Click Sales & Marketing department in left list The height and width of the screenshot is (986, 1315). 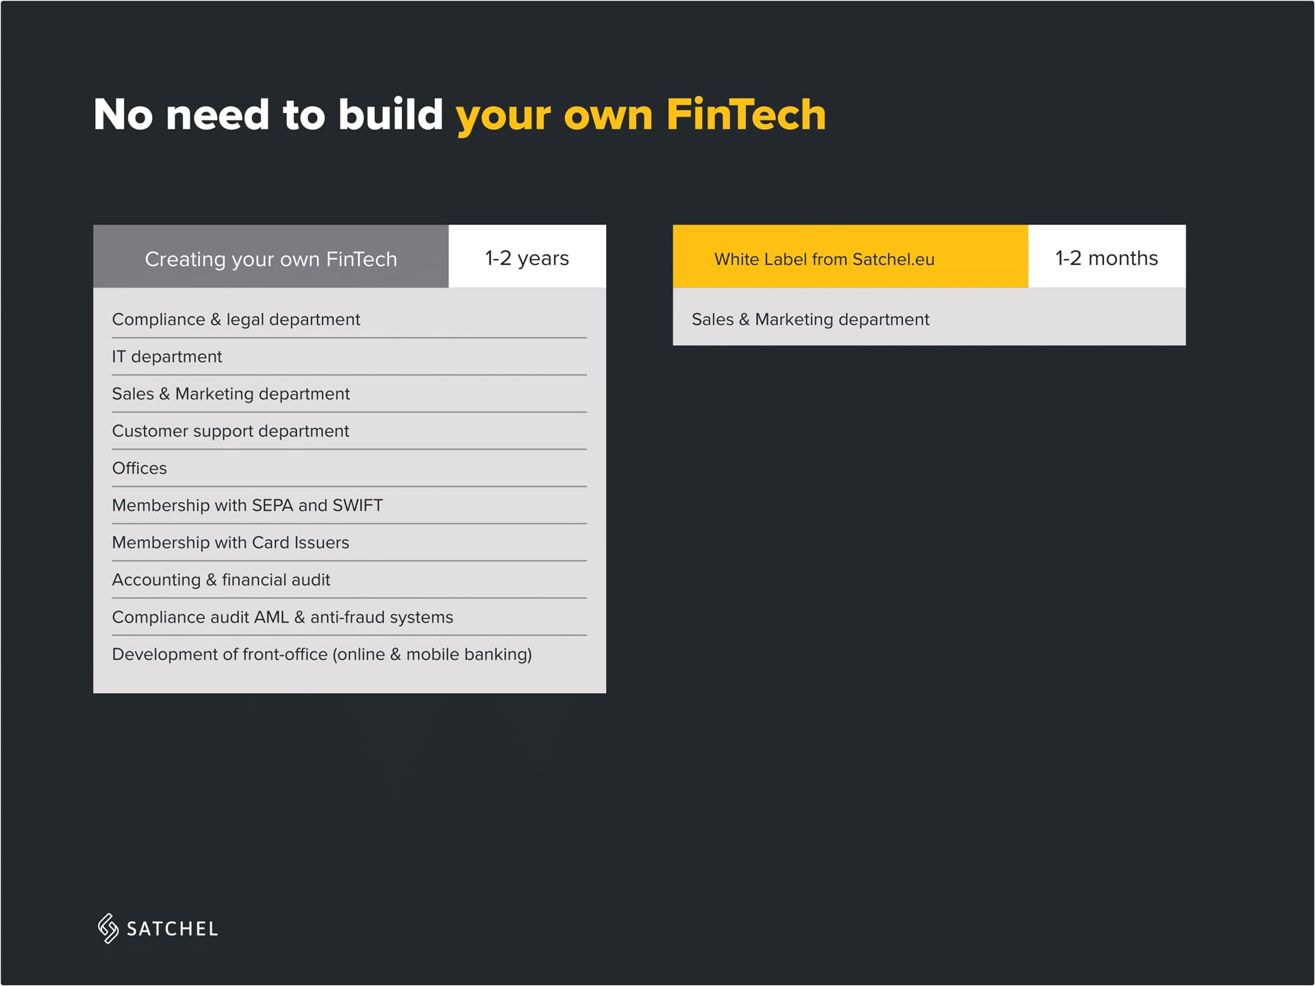click(231, 394)
